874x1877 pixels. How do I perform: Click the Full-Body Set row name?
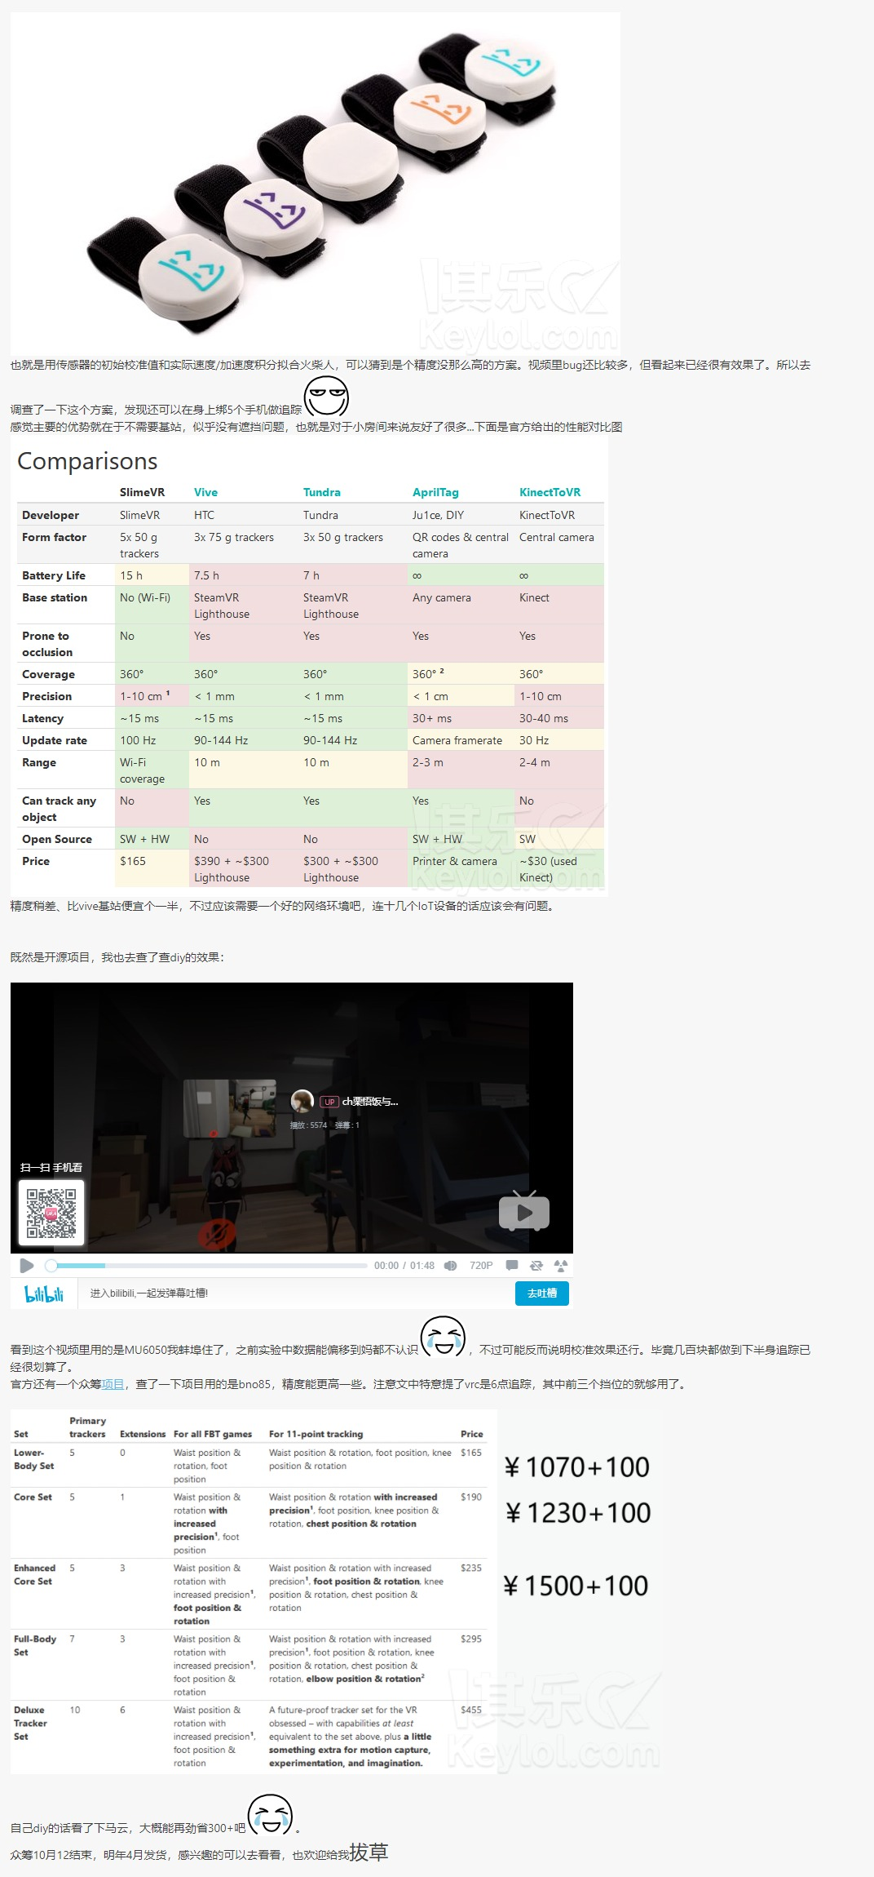tap(35, 1645)
